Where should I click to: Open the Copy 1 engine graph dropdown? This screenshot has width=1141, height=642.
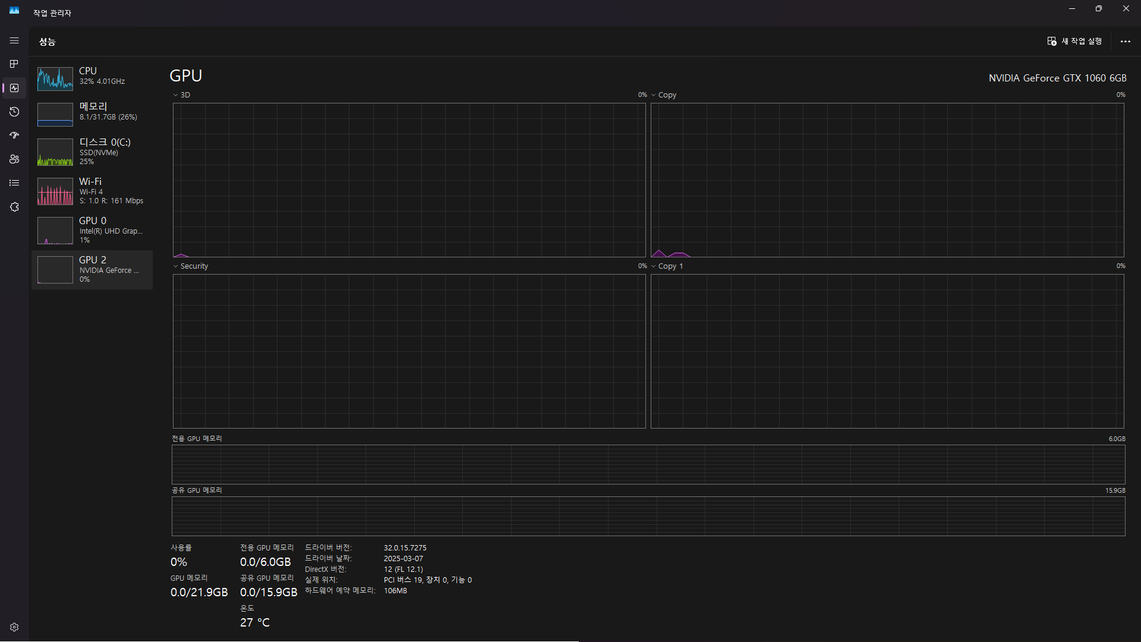point(667,266)
